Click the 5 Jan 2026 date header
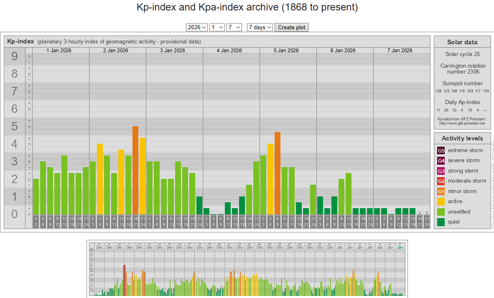 286,51
